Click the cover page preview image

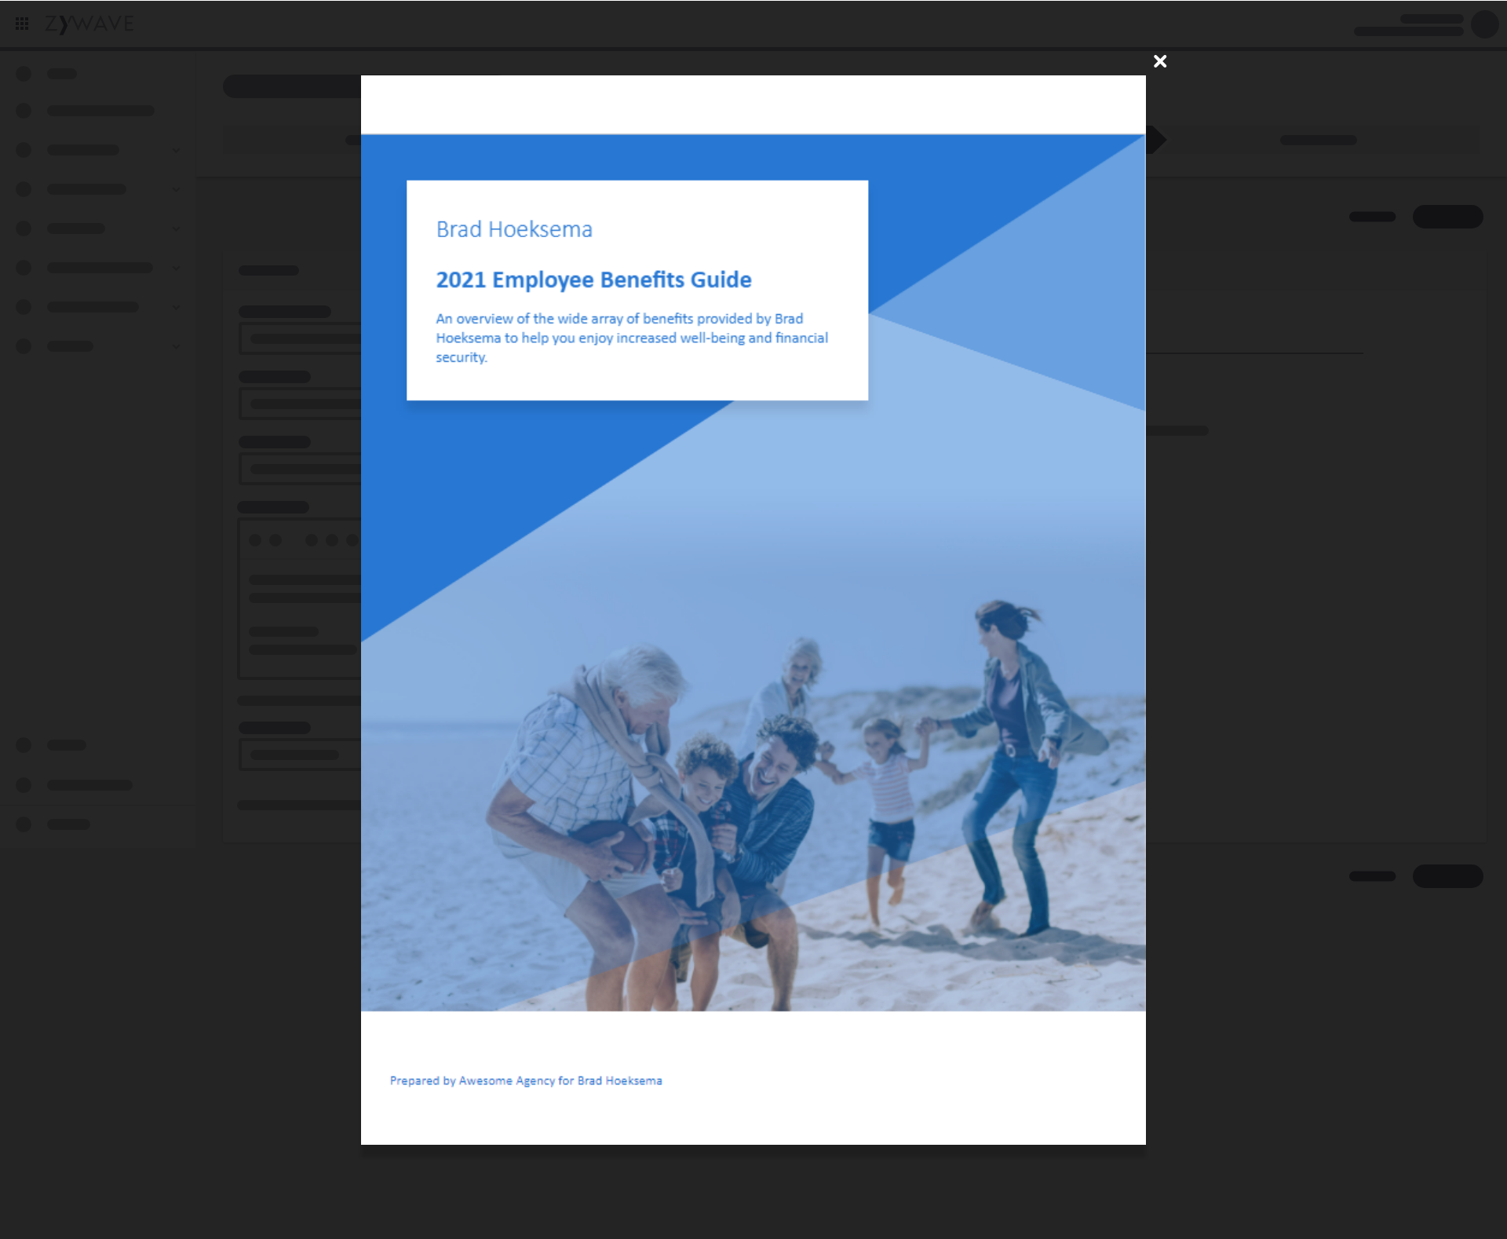pyautogui.click(x=753, y=609)
